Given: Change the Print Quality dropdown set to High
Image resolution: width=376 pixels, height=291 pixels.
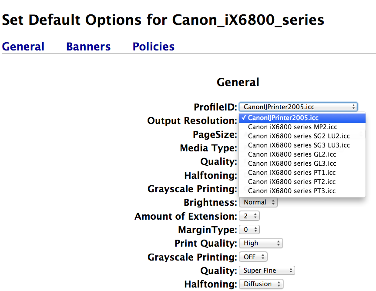Looking at the screenshot, I should (x=260, y=243).
